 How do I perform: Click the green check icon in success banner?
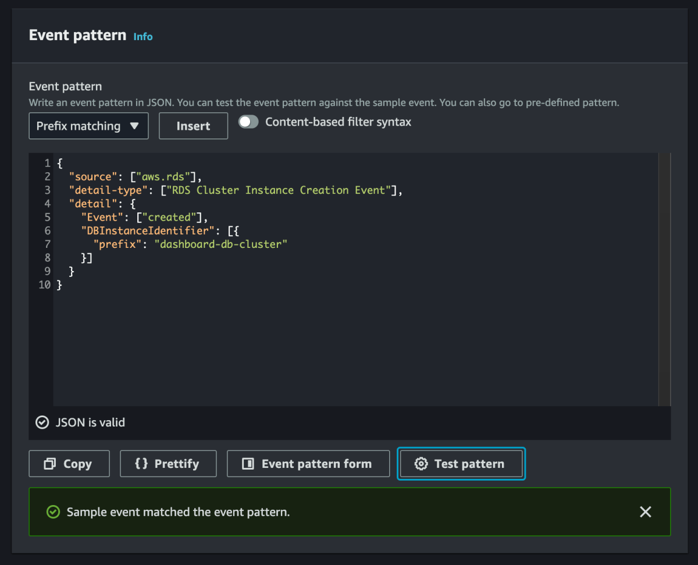point(53,512)
